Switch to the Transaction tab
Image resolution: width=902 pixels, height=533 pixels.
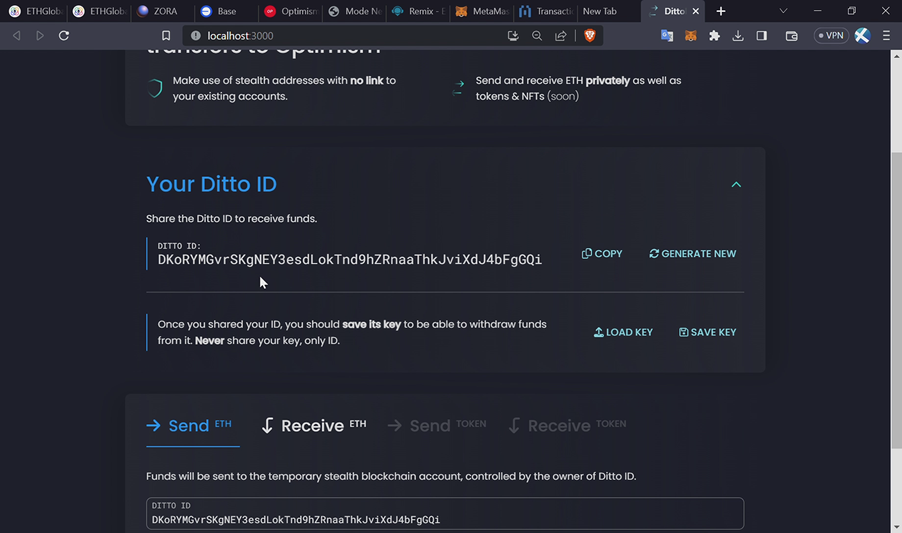(545, 11)
